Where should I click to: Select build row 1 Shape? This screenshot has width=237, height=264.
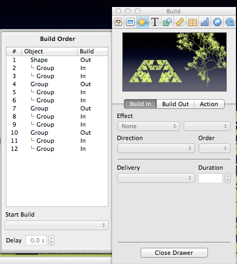[57, 60]
